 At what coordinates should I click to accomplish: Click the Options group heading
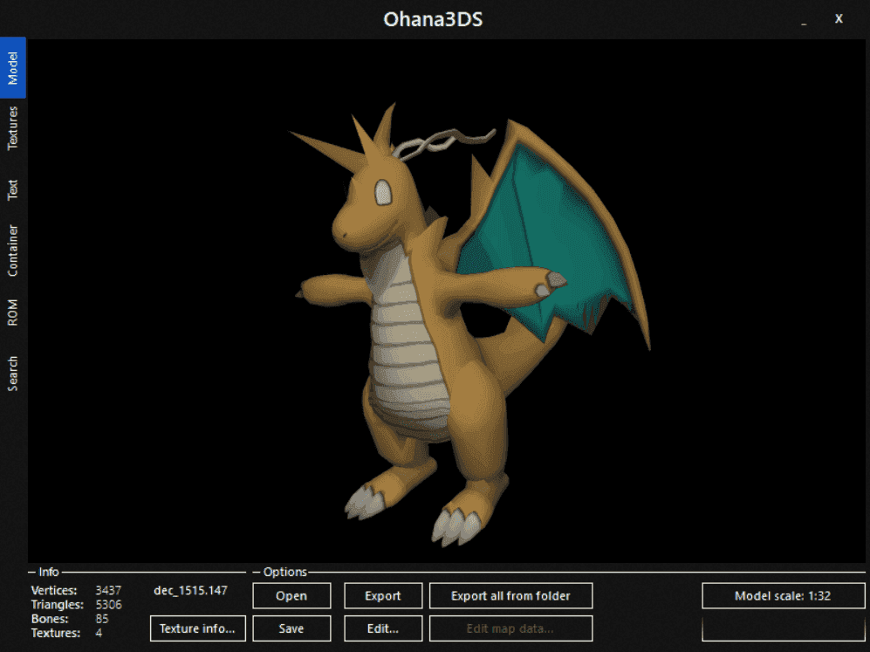tap(285, 572)
